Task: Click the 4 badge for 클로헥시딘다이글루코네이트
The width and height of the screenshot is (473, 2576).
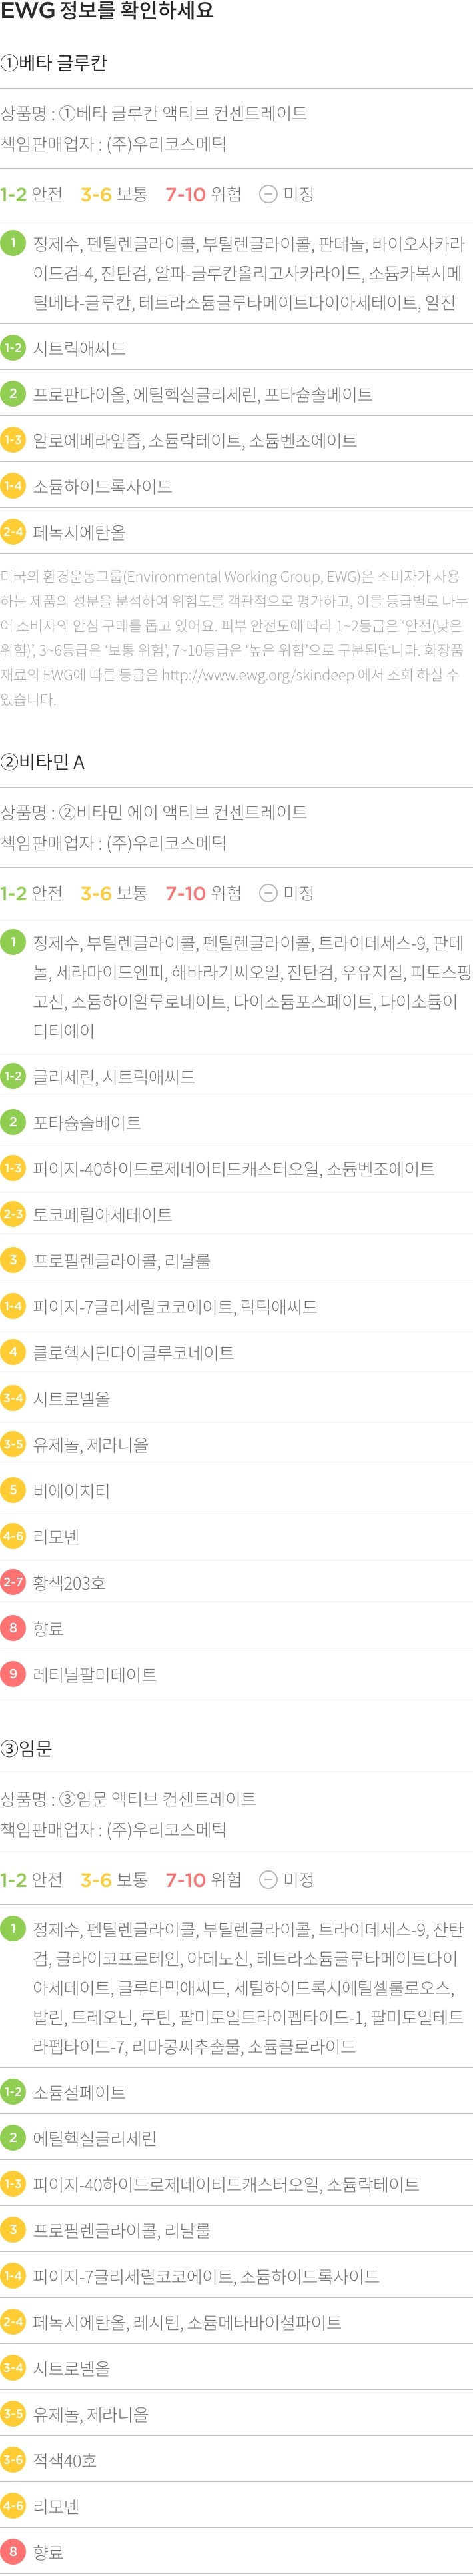Action: (13, 1351)
